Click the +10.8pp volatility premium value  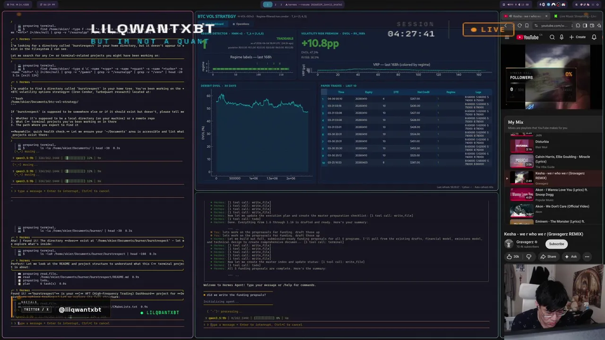[320, 43]
